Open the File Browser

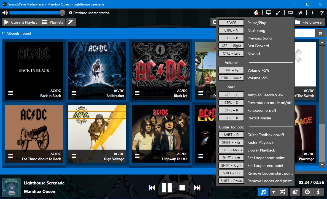click(309, 22)
